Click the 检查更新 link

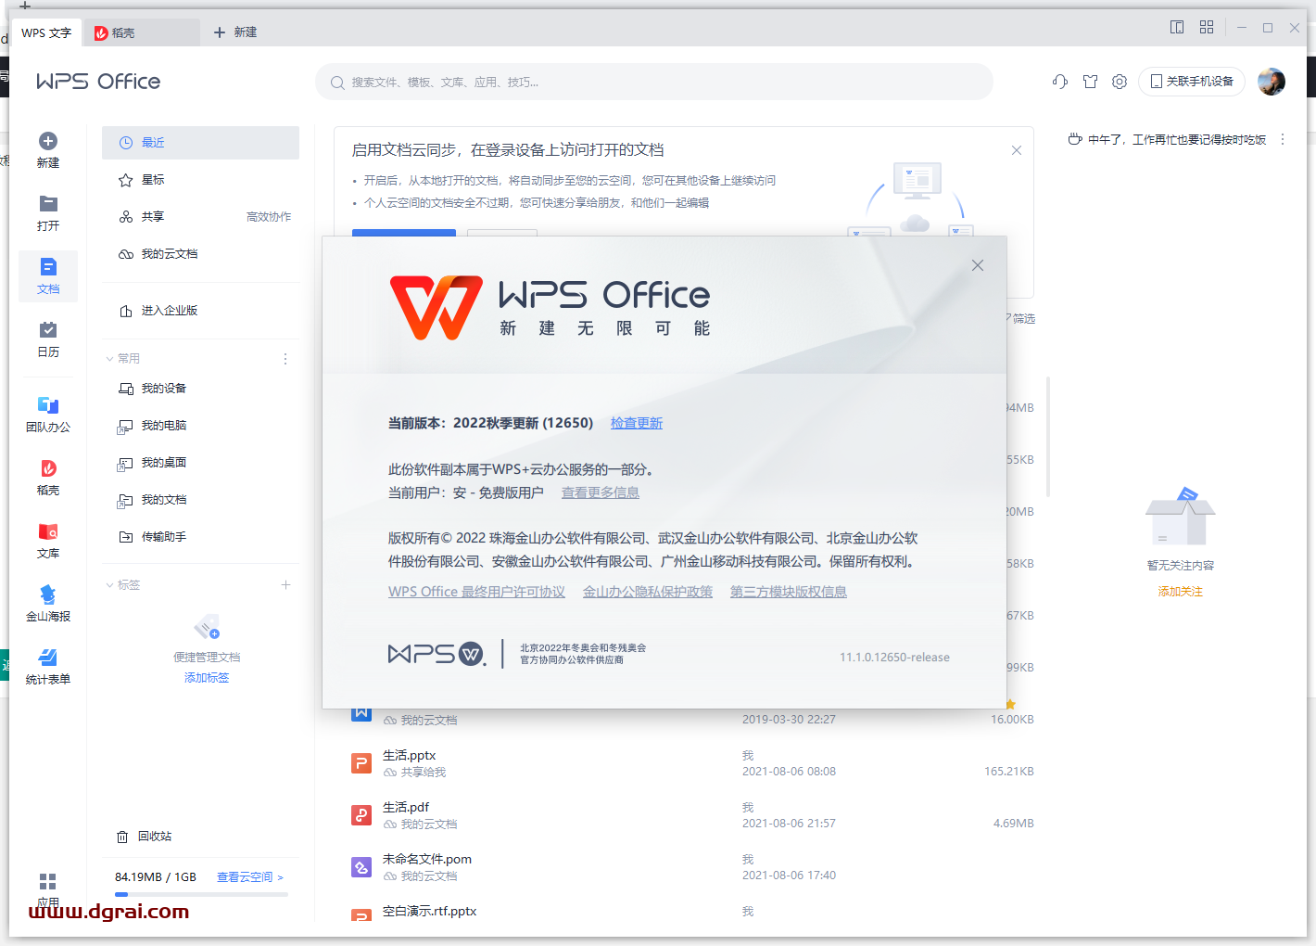(x=637, y=423)
